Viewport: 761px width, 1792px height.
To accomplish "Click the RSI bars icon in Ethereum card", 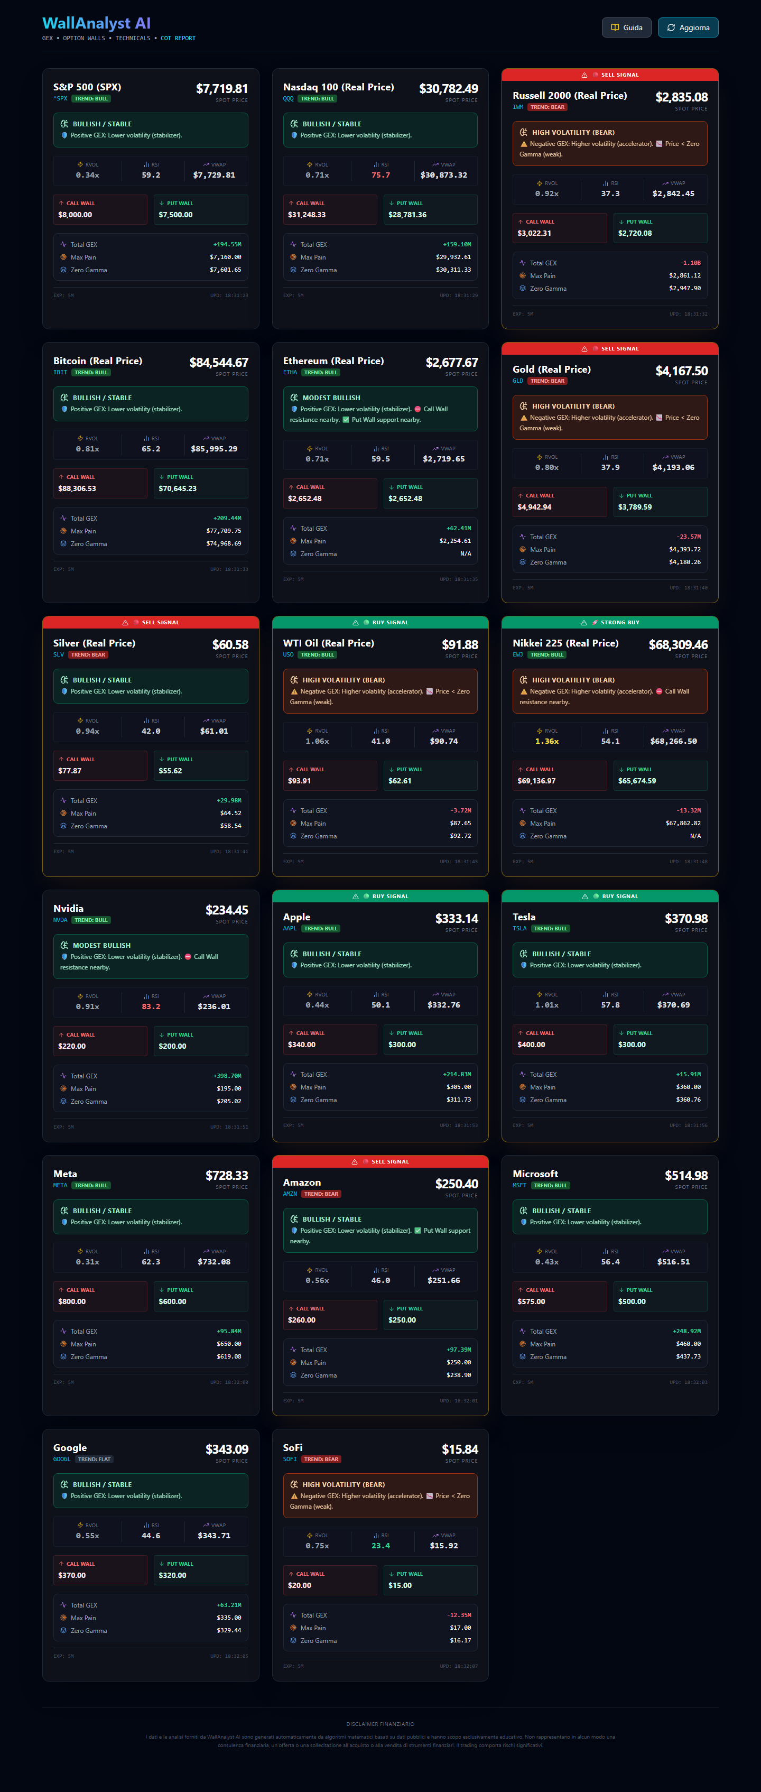I will click(x=376, y=449).
